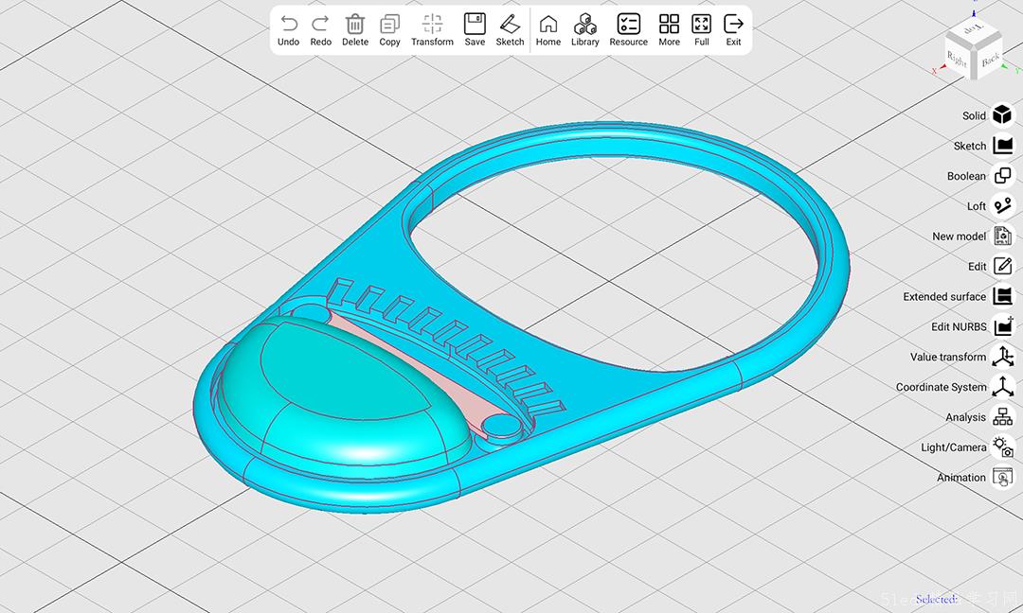
Task: Select the Boolean operation tool
Action: coord(1002,175)
